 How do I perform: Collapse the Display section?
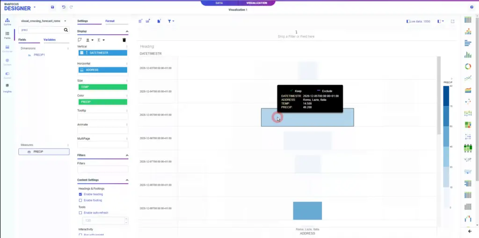[127, 31]
